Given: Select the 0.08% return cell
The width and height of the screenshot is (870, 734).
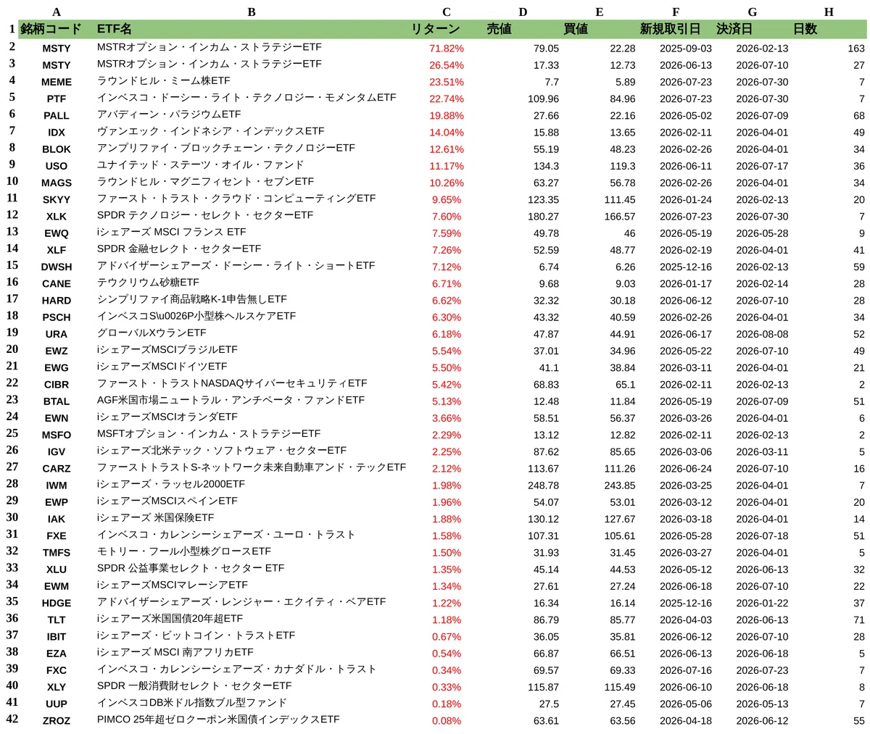Looking at the screenshot, I should (447, 720).
